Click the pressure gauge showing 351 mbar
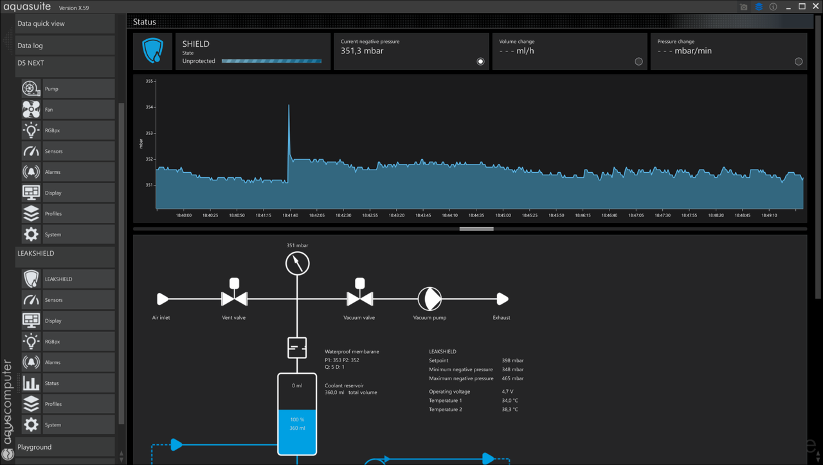This screenshot has height=465, width=823. [297, 263]
